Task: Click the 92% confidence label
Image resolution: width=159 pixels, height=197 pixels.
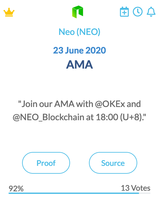Action: coord(16,189)
